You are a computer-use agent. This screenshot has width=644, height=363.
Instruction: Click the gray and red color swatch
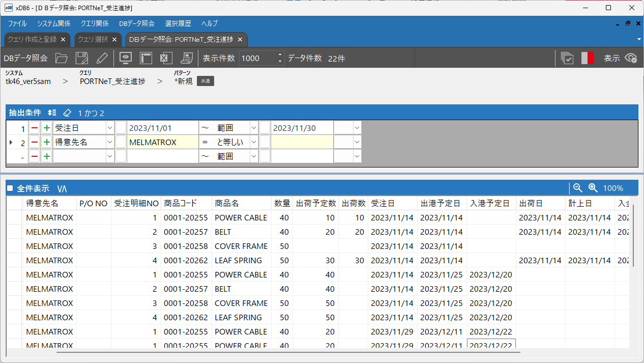[x=588, y=58]
